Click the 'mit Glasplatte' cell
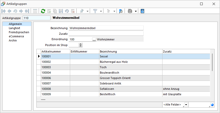Screen dimensions: 220x113 [186, 94]
